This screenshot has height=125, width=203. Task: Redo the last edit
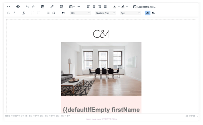(x=33, y=6)
